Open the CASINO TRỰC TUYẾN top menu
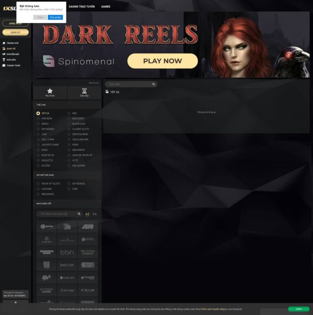 (82, 7)
